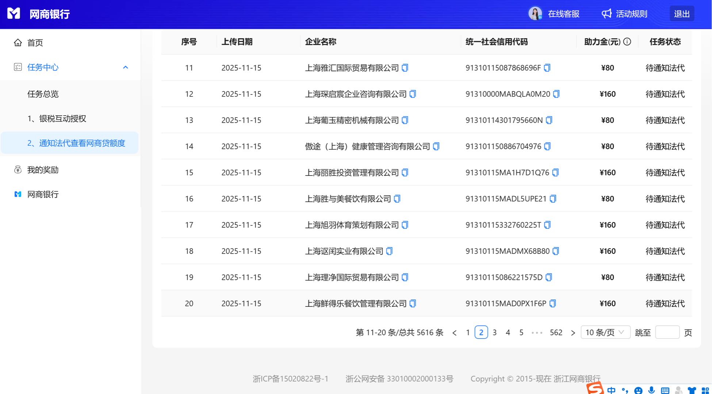Click the customer service avatar icon
The image size is (712, 394).
coord(535,13)
